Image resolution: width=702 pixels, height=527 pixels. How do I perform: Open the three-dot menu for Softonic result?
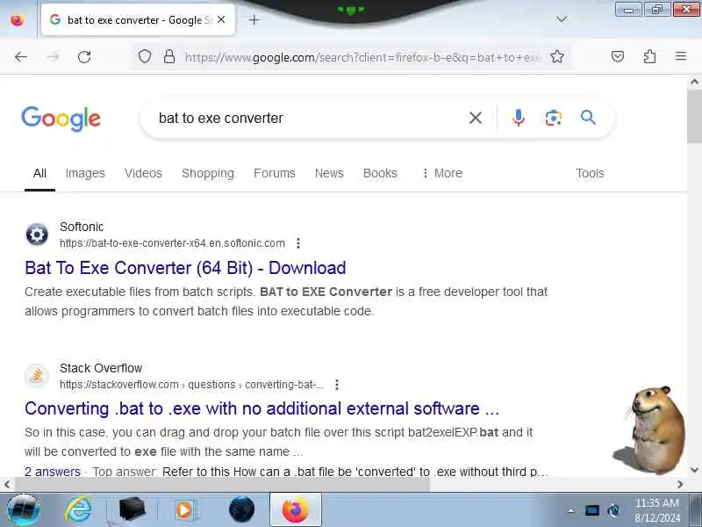pos(298,243)
